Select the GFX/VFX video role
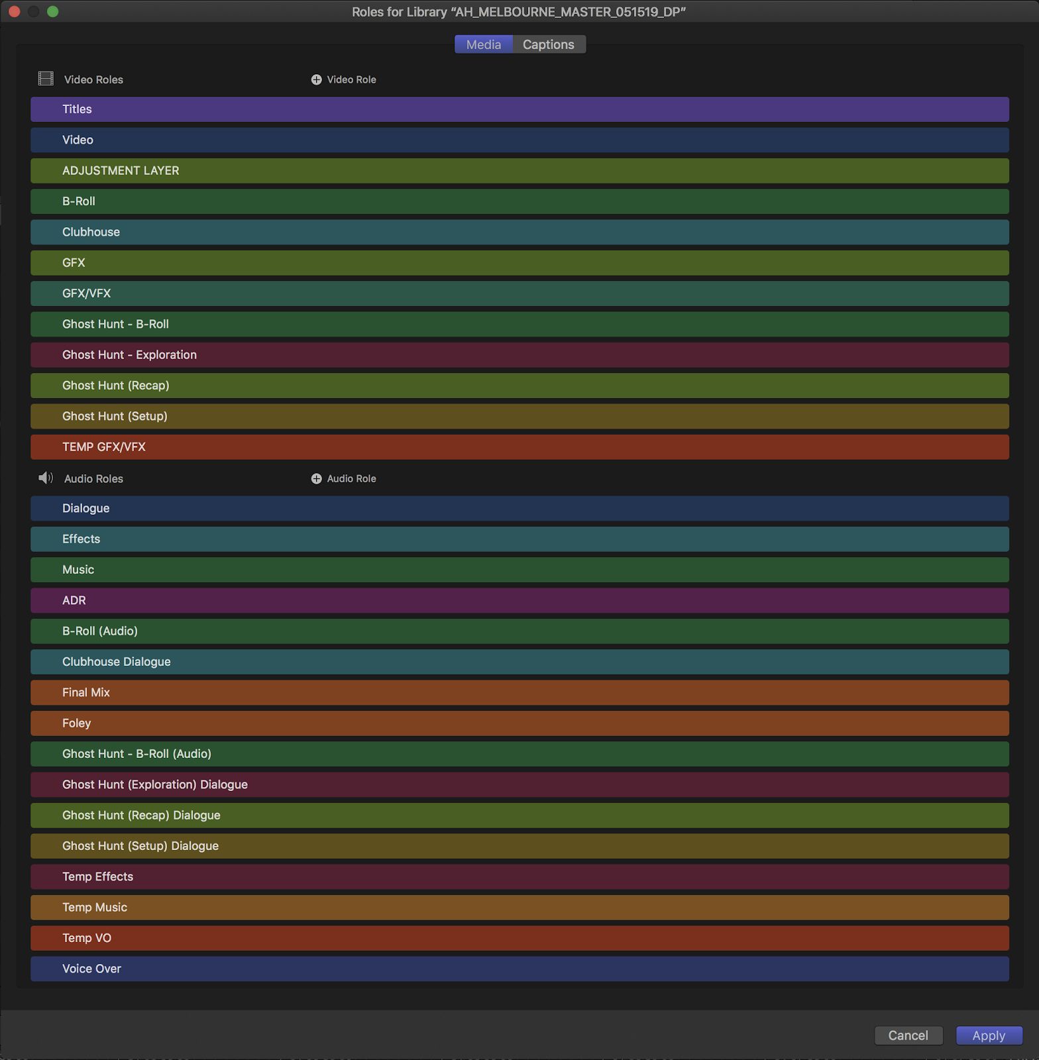1039x1060 pixels. [x=519, y=293]
